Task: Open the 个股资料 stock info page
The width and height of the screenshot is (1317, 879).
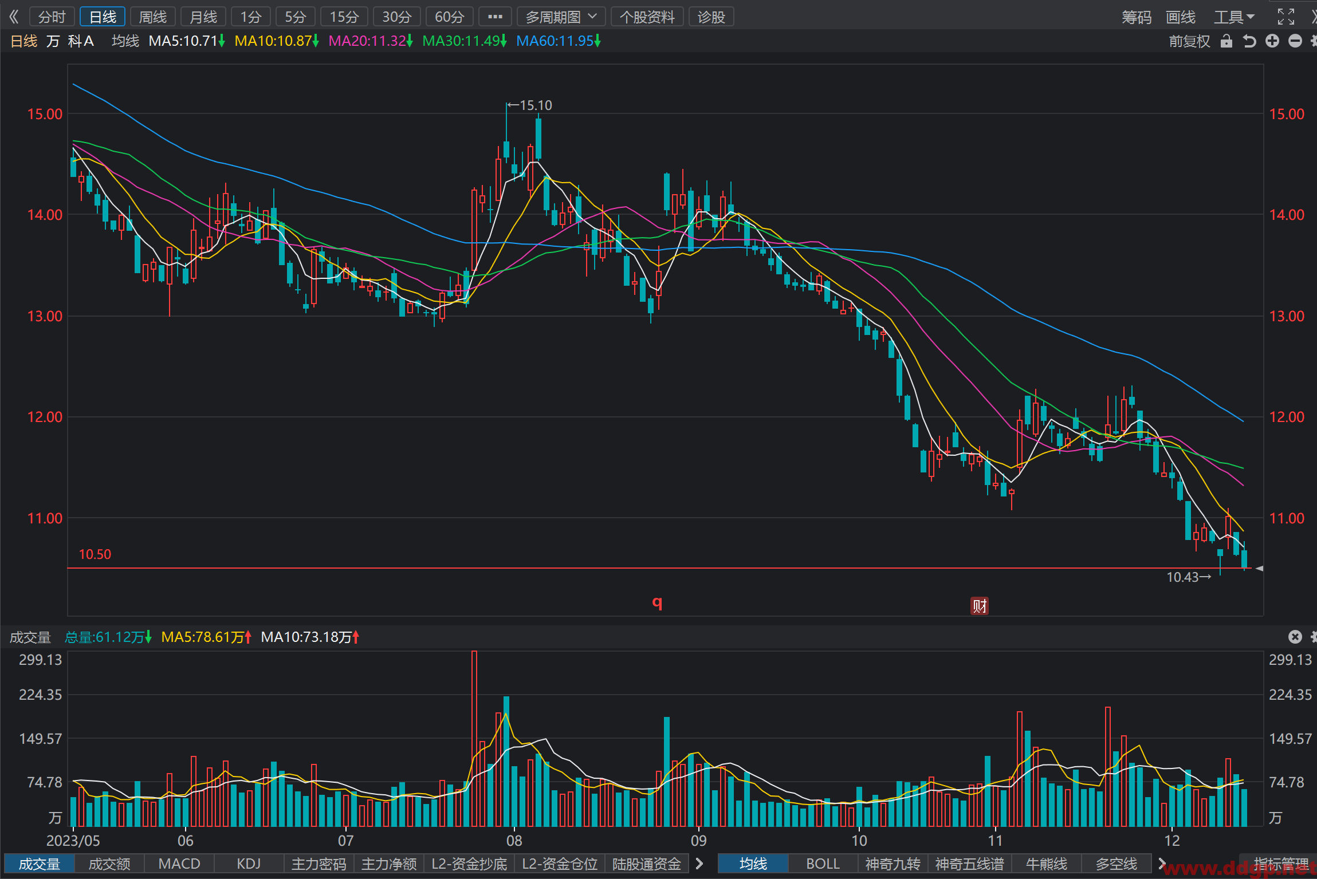Action: (647, 17)
